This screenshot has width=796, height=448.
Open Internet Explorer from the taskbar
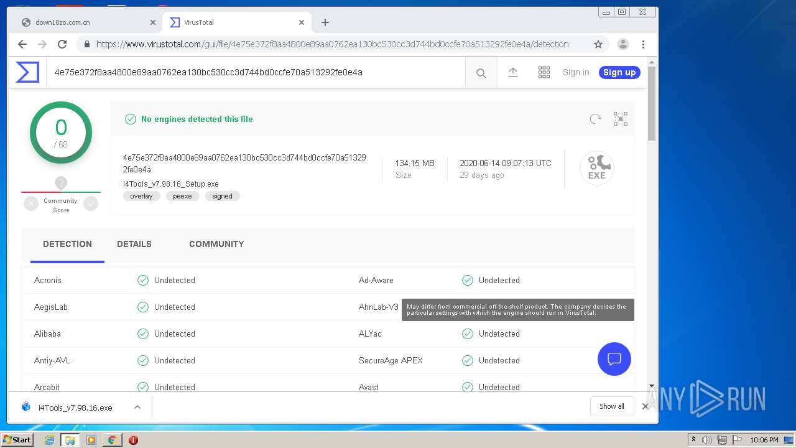49,440
